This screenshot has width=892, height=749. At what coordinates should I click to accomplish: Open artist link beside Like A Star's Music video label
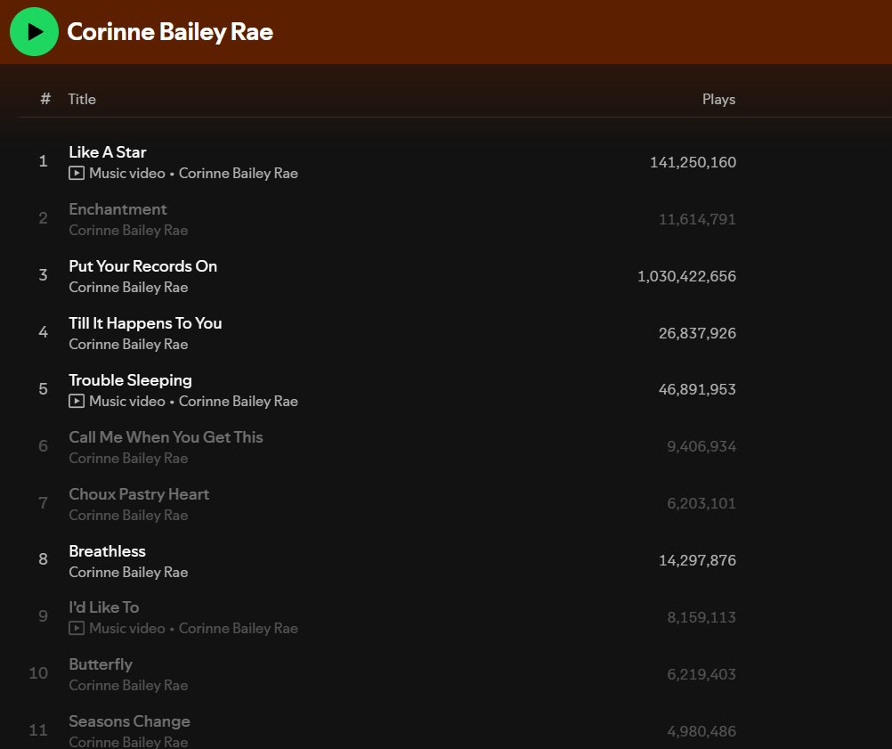click(239, 173)
